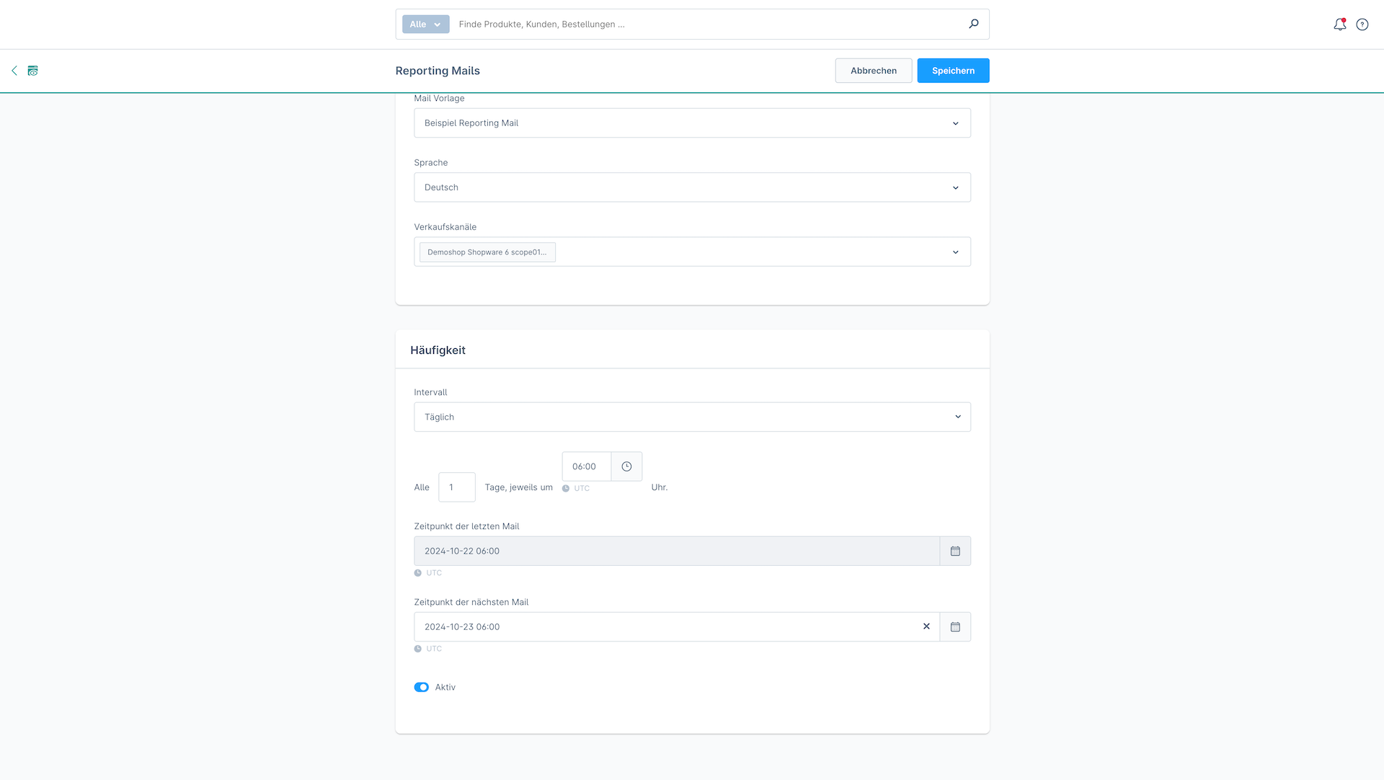Image resolution: width=1384 pixels, height=780 pixels.
Task: Click the Zeitpunkt der nächsten Mail label
Action: click(471, 602)
